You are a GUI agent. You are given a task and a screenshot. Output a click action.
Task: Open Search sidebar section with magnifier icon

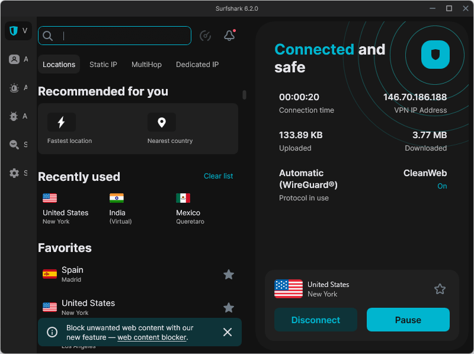(14, 144)
